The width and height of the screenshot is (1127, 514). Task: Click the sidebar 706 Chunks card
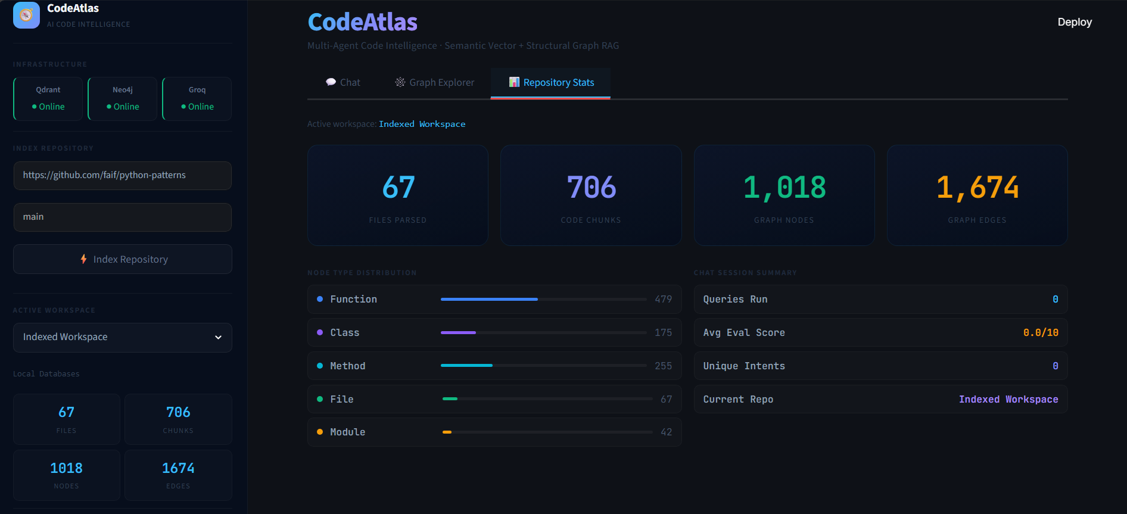tap(178, 419)
